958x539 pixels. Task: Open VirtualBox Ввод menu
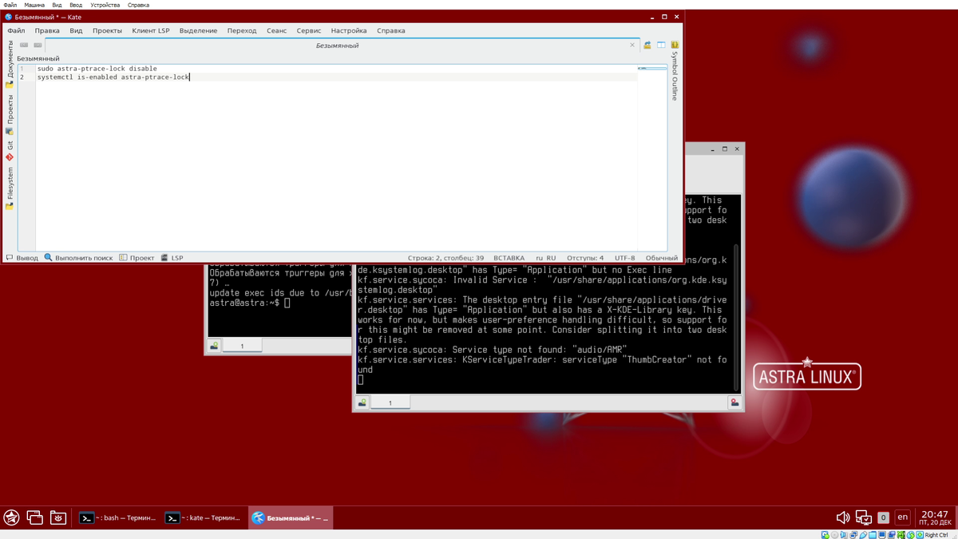(x=76, y=5)
